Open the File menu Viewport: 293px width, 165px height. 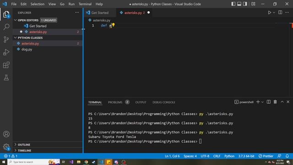tap(14, 4)
